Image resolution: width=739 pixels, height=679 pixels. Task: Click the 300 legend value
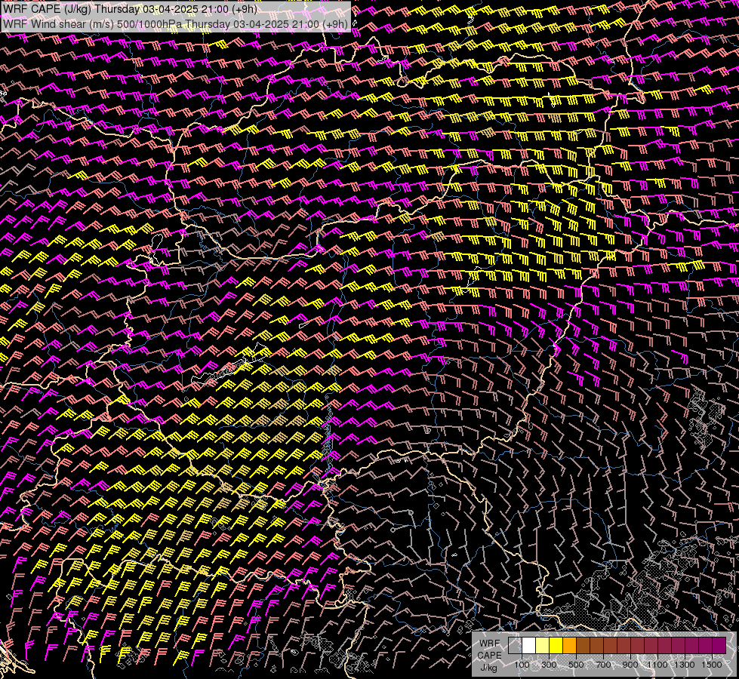point(549,665)
